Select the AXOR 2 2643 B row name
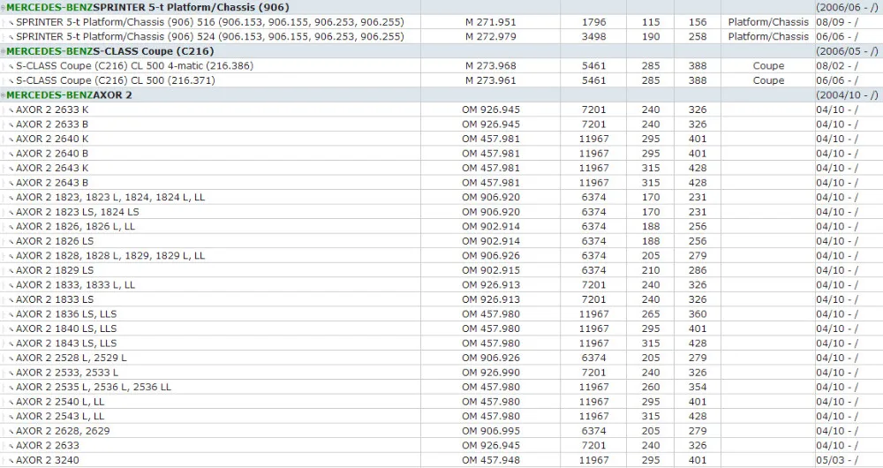883x468 pixels. [52, 183]
